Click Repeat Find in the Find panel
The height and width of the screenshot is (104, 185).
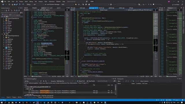point(81,81)
